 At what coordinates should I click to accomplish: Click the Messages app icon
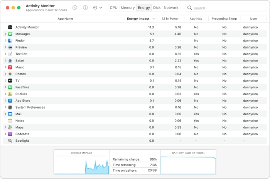(x=10, y=34)
